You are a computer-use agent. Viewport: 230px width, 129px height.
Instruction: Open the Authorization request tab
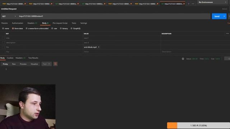point(18,23)
